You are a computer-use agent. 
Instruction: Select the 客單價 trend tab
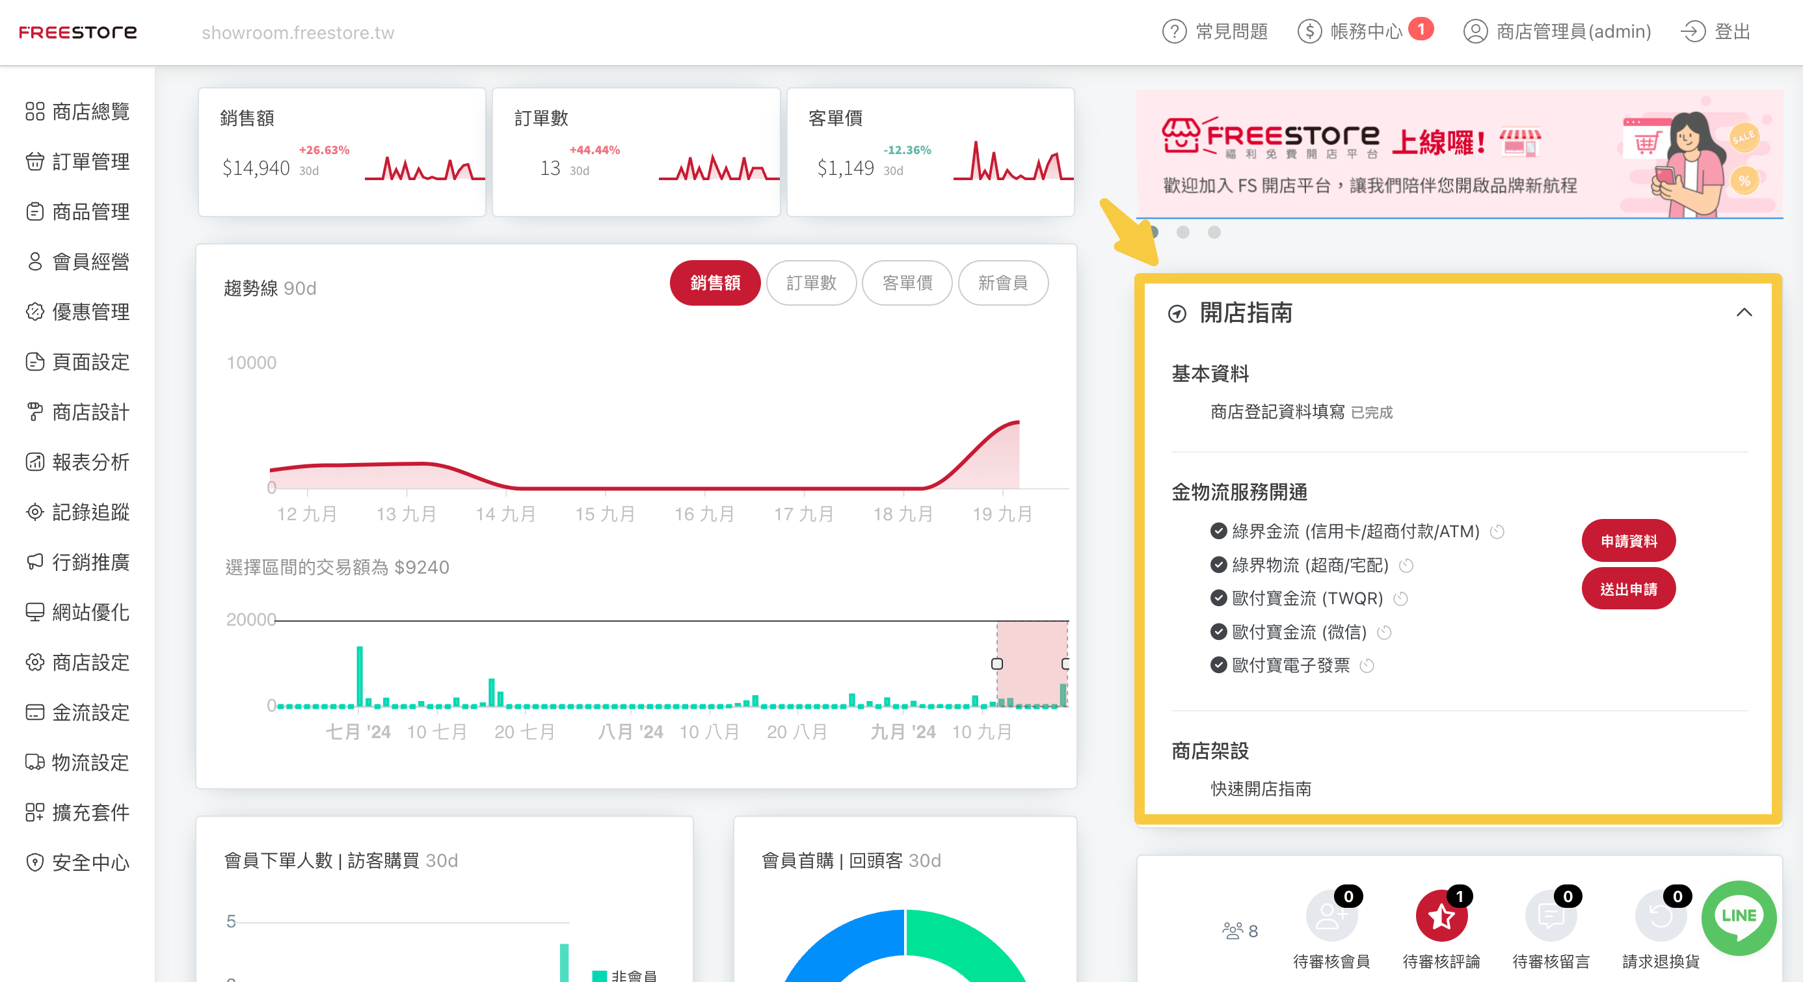(907, 283)
